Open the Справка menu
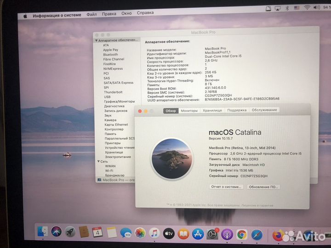 145,13
